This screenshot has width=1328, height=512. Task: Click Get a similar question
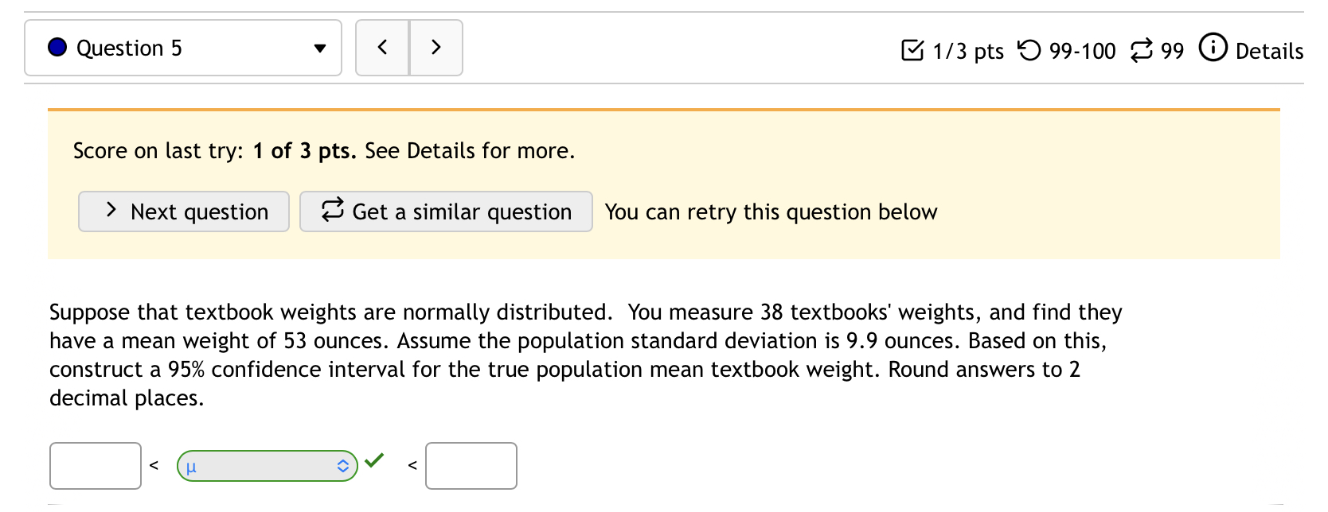[x=446, y=211]
